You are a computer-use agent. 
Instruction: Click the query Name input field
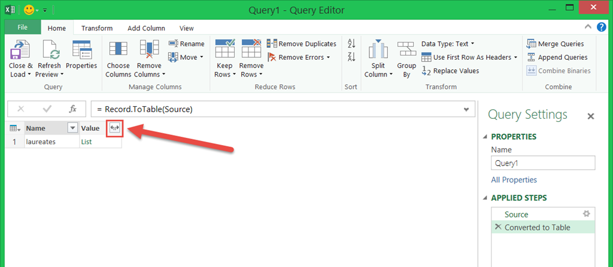click(x=543, y=163)
